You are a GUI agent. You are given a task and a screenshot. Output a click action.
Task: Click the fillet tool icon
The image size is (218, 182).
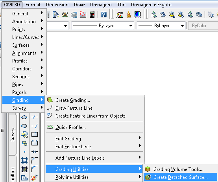[x=35, y=169]
